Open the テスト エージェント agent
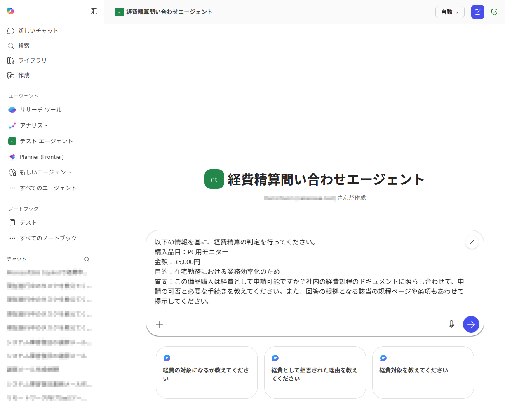Screen dimensions: 505x407 click(46, 141)
